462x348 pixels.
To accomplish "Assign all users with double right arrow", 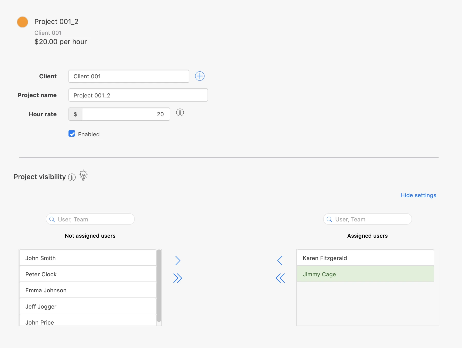I will pos(177,278).
